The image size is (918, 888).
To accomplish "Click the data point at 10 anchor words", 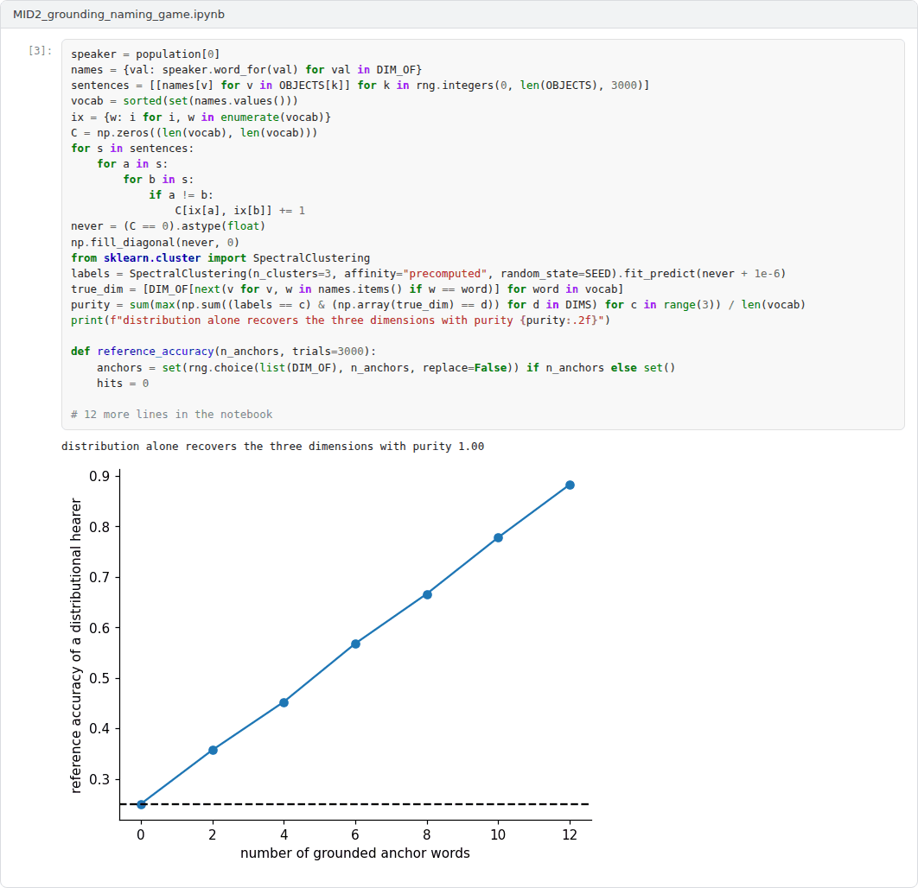I will coord(498,537).
